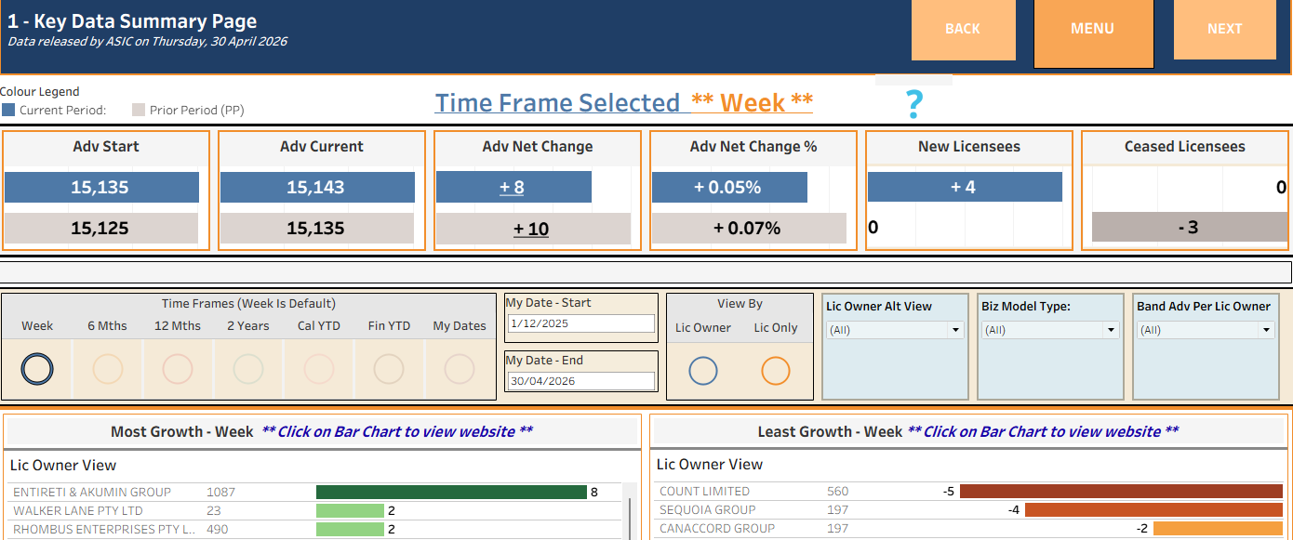Image resolution: width=1293 pixels, height=540 pixels.
Task: Click the Rhombus Enterprises growth bar
Action: (x=350, y=529)
